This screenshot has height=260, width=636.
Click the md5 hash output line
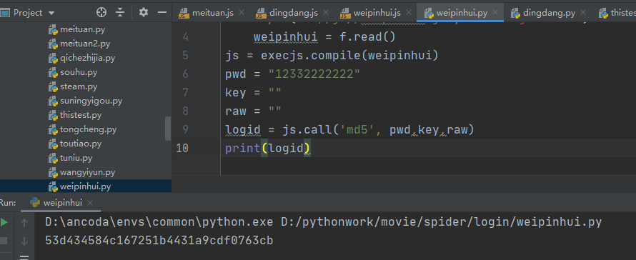point(159,241)
